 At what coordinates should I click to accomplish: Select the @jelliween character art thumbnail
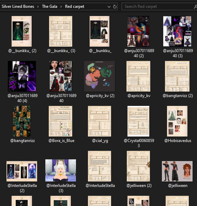[177, 171]
